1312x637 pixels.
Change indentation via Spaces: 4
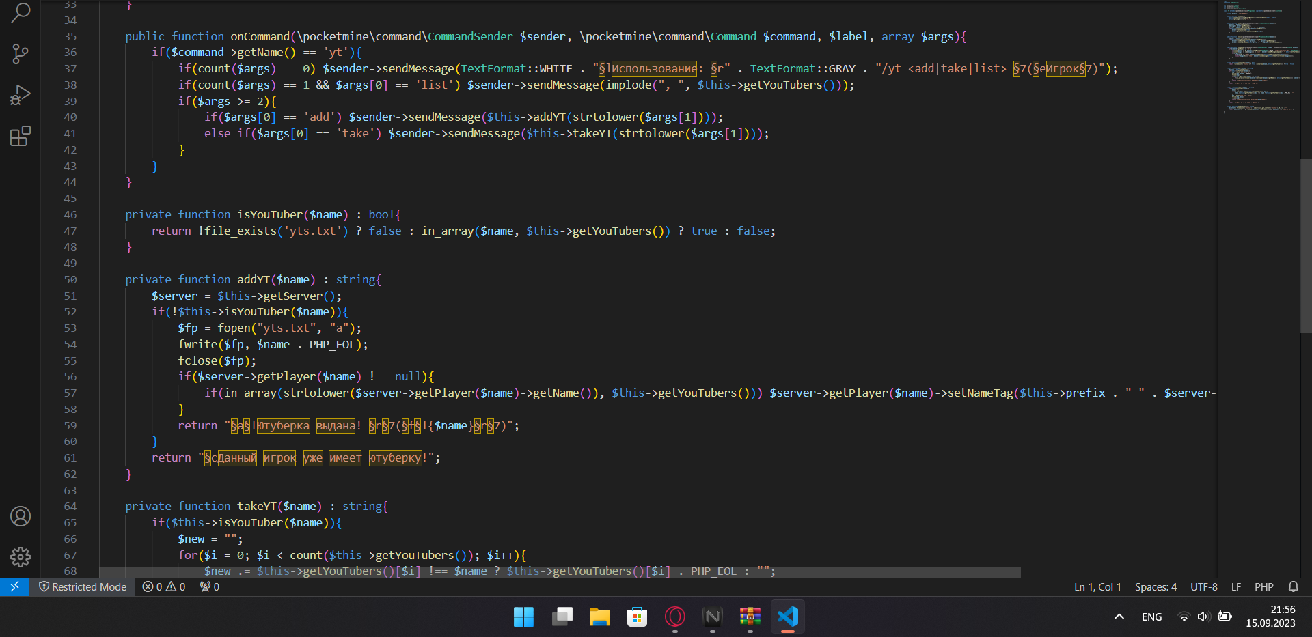(1156, 586)
